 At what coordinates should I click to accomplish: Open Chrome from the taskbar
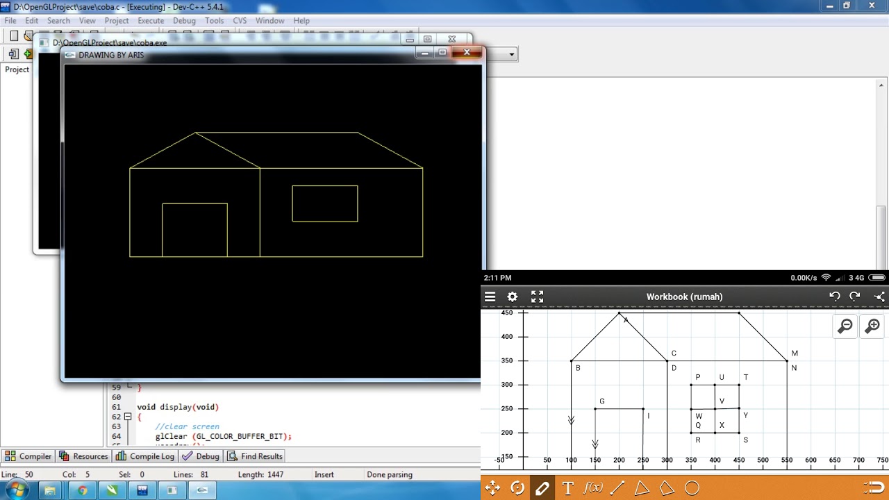click(82, 490)
